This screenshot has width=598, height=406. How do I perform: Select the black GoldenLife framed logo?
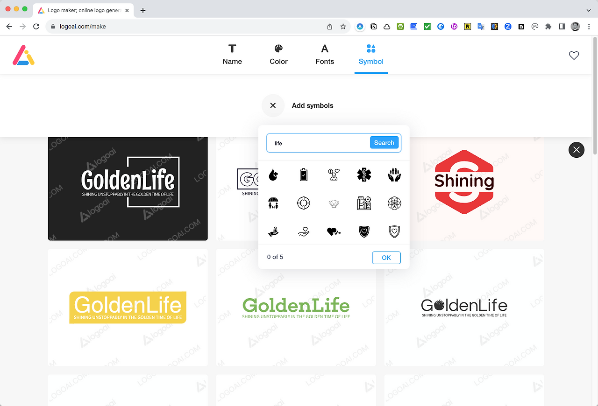[128, 189]
